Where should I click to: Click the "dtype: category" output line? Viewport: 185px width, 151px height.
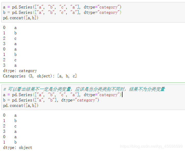point(20,71)
